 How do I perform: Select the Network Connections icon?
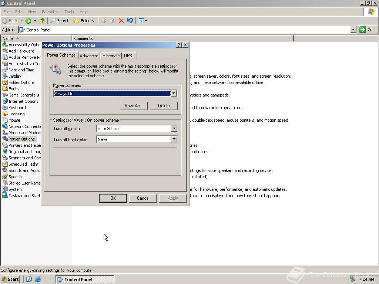5,126
